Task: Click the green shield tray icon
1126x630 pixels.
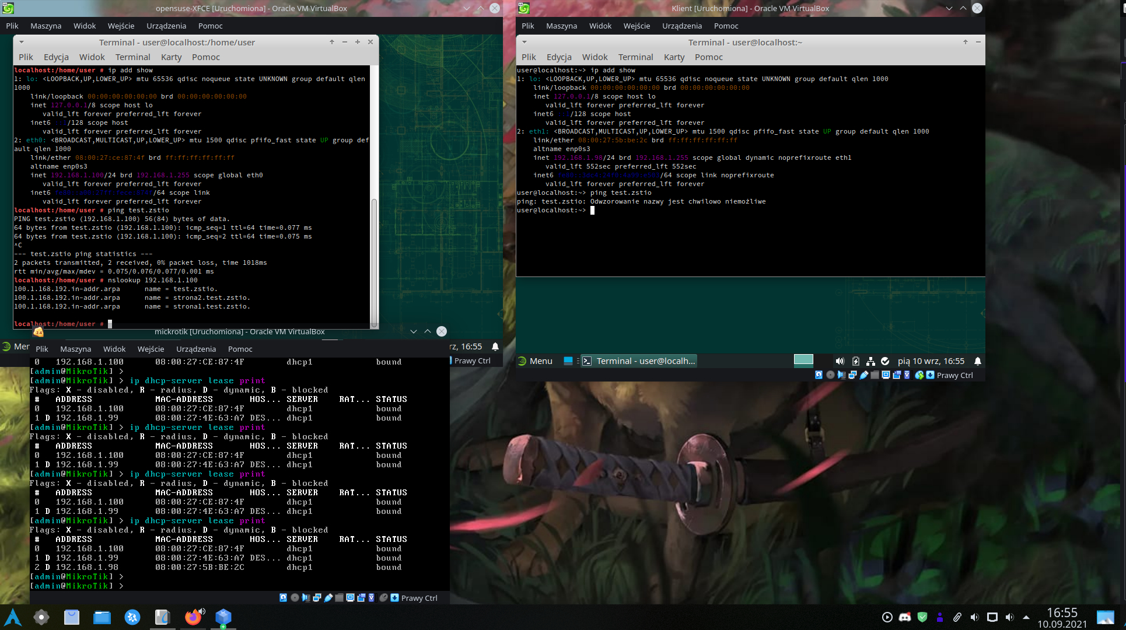Action: [922, 617]
